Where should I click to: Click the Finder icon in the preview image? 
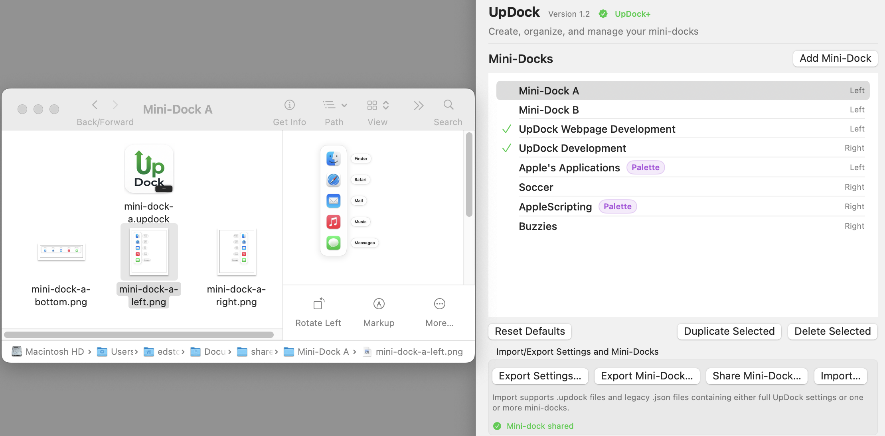click(334, 159)
